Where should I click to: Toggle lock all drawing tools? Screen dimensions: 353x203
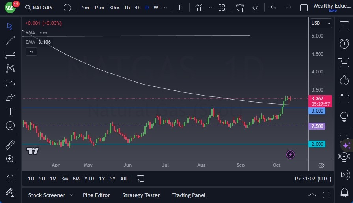pyautogui.click(x=10, y=192)
